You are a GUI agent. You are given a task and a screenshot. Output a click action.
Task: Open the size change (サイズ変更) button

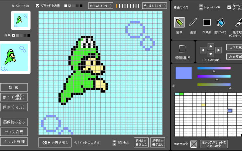[x=14, y=132]
